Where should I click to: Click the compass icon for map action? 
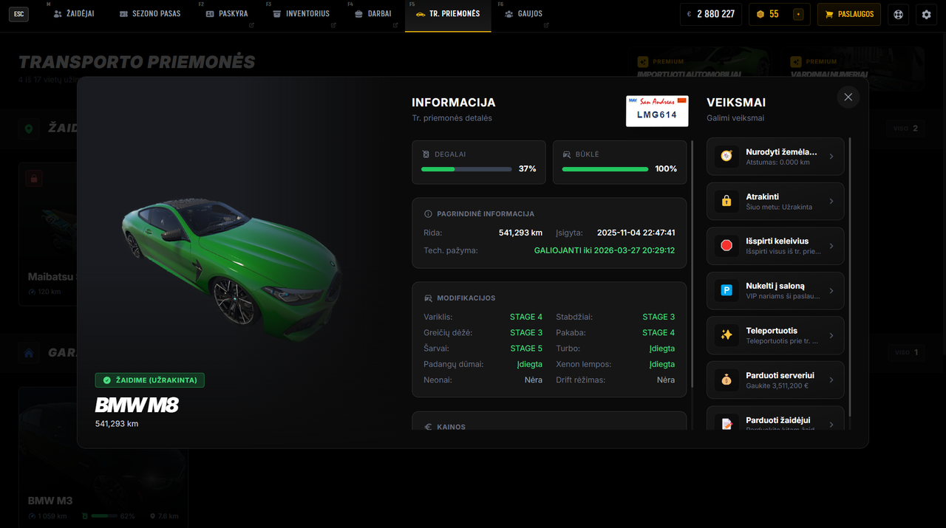[x=726, y=157]
